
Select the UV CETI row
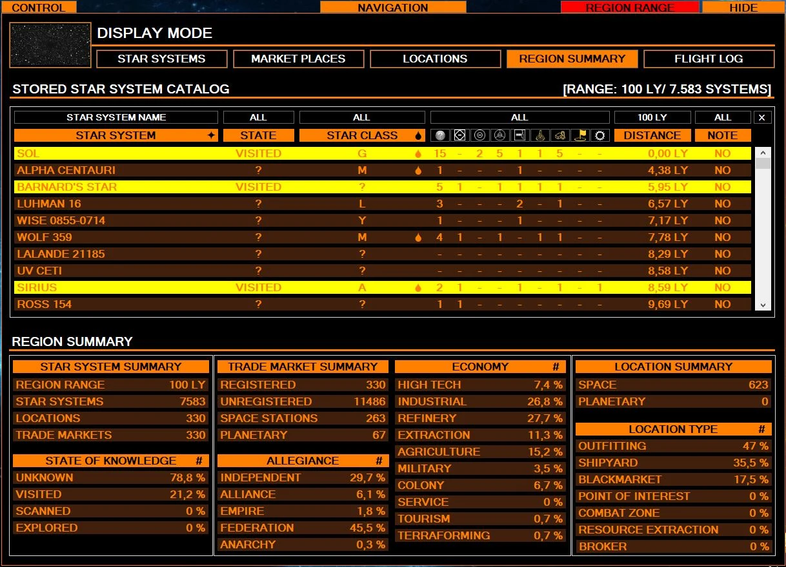point(383,271)
